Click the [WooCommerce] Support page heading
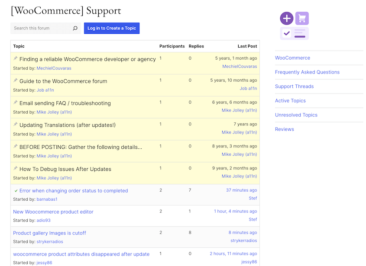Viewport: 366px width, 266px height. [x=66, y=11]
